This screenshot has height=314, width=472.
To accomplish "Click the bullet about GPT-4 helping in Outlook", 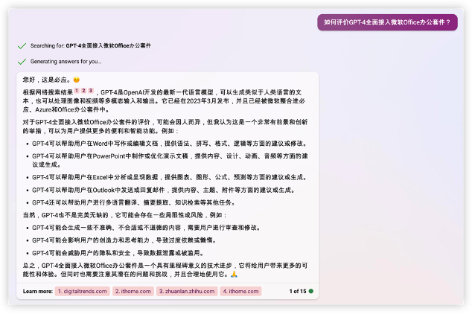I will [x=164, y=190].
